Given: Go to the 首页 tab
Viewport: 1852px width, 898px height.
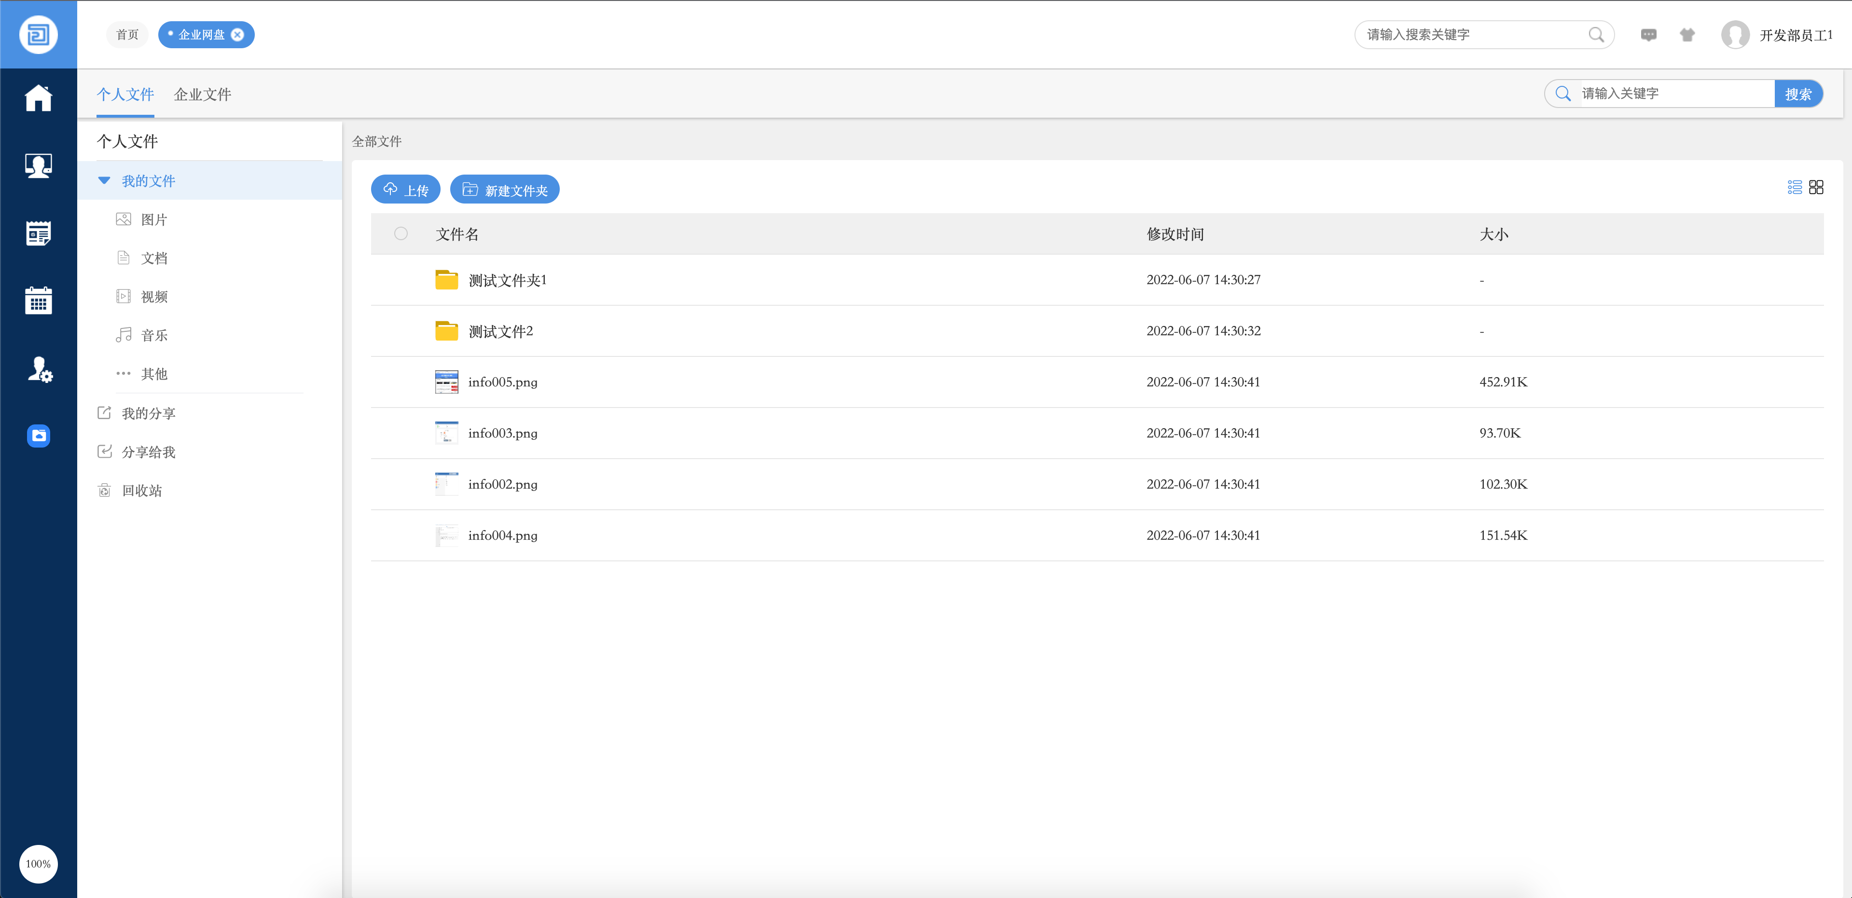Looking at the screenshot, I should pyautogui.click(x=127, y=35).
